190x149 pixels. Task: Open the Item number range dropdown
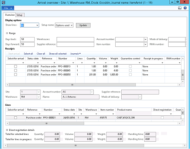point(146,44)
